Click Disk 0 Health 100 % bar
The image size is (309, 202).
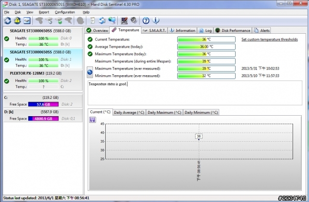point(43,38)
